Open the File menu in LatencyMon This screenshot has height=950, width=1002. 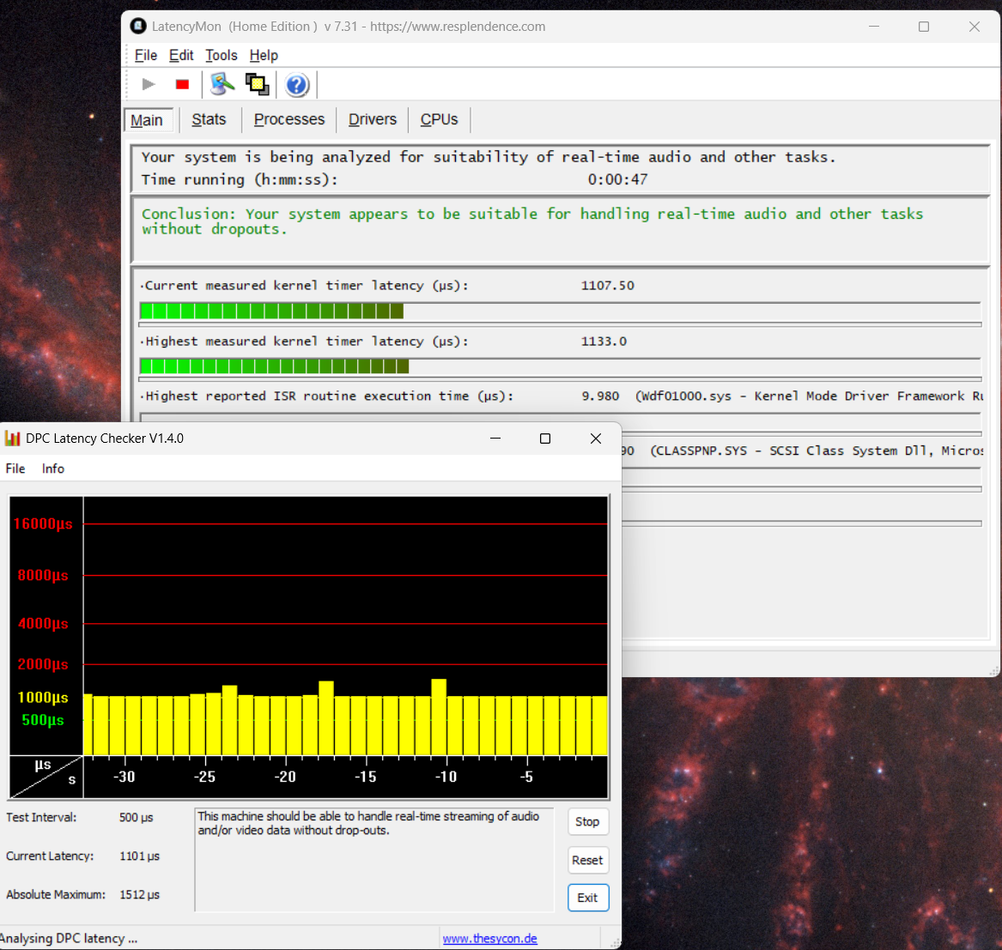[x=146, y=56]
